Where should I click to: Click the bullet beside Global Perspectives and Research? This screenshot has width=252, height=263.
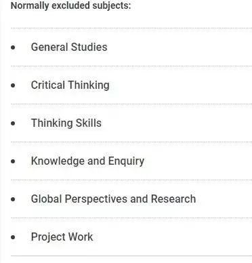[x=13, y=199]
